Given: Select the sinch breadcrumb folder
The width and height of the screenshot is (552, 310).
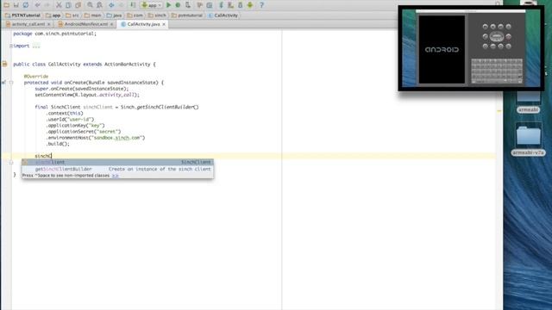Looking at the screenshot, I should coord(157,15).
